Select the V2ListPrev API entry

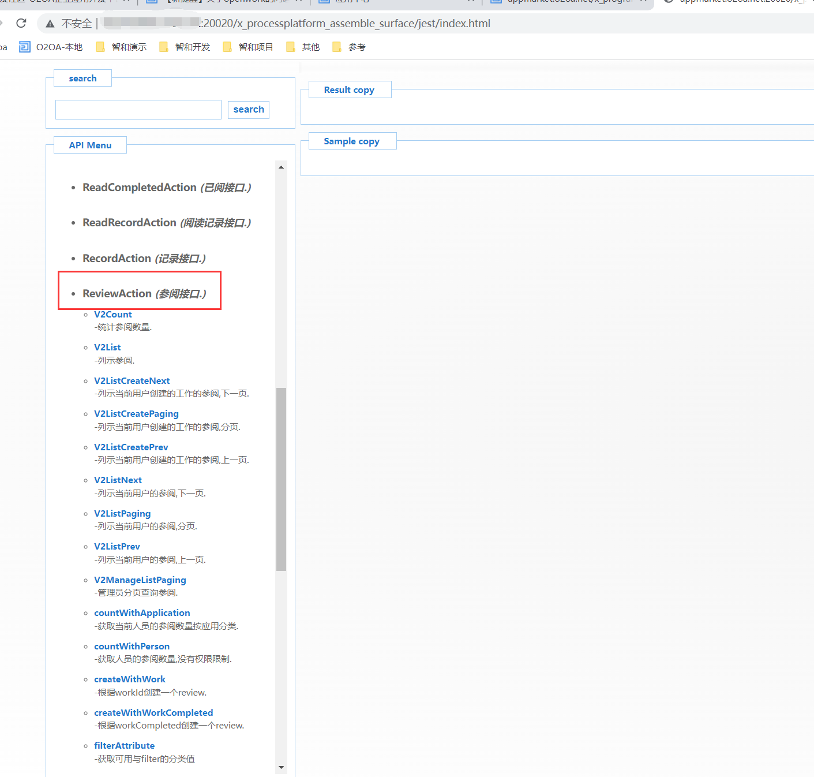117,547
